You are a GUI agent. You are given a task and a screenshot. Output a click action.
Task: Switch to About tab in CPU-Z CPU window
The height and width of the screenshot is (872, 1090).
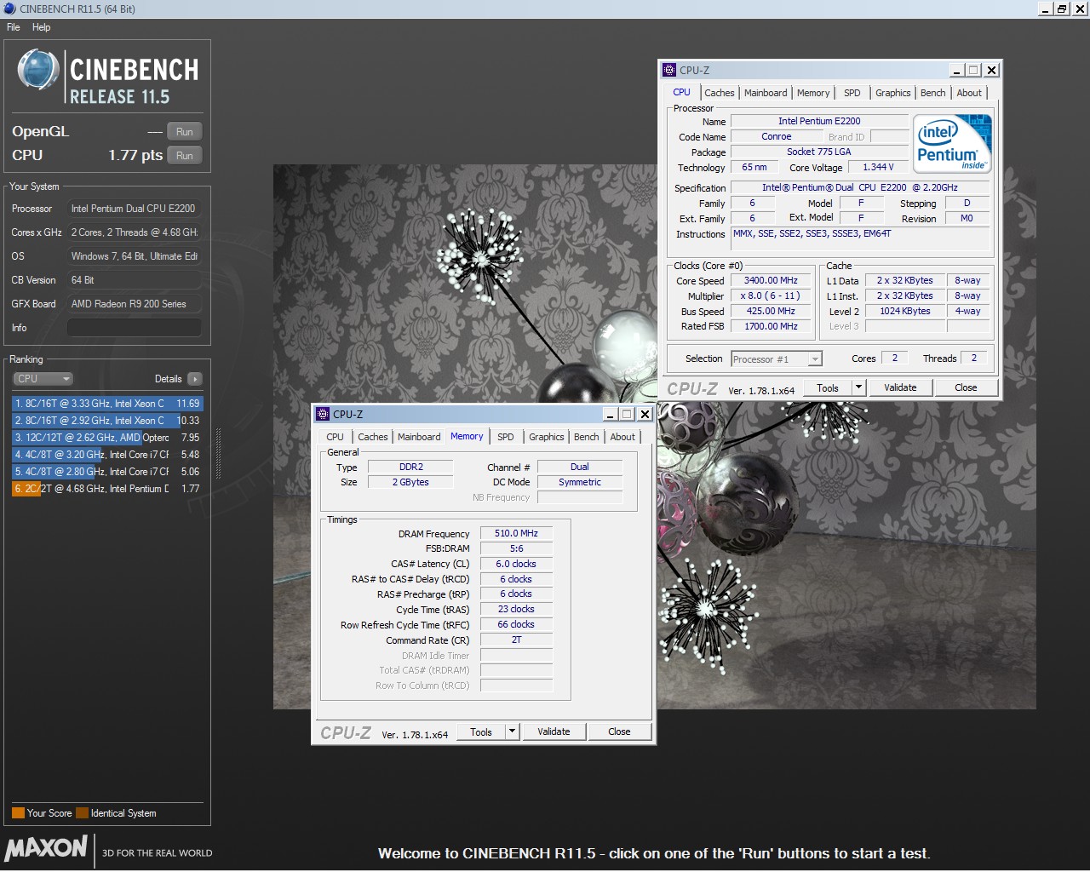969,93
